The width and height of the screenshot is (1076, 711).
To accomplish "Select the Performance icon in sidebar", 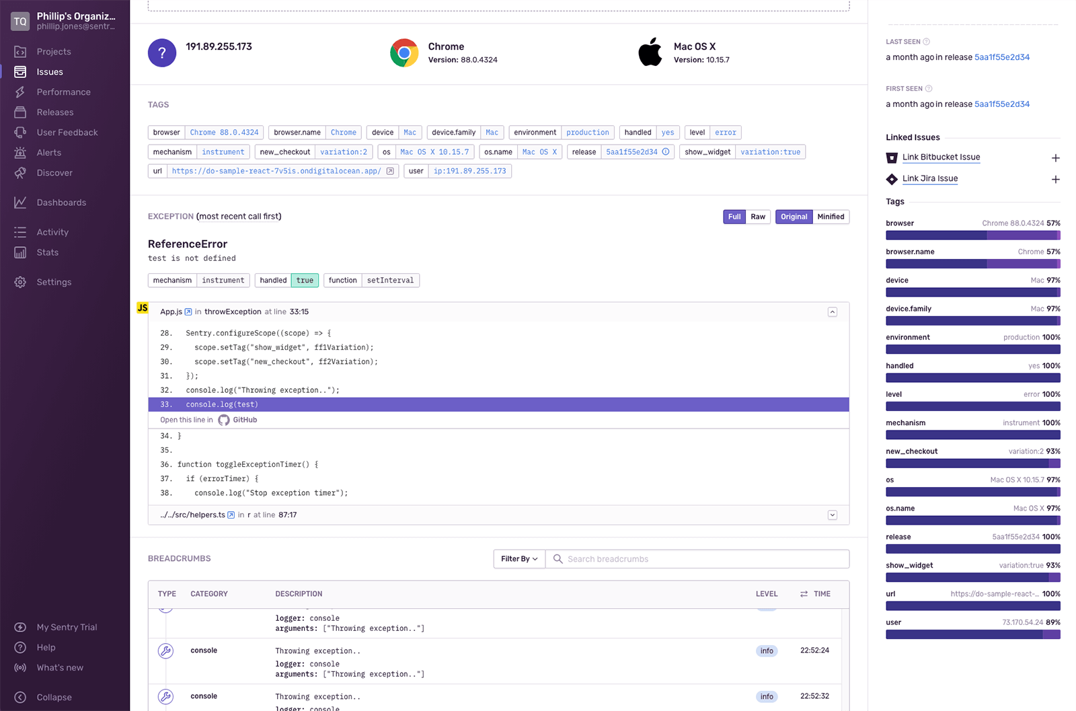I will 20,91.
